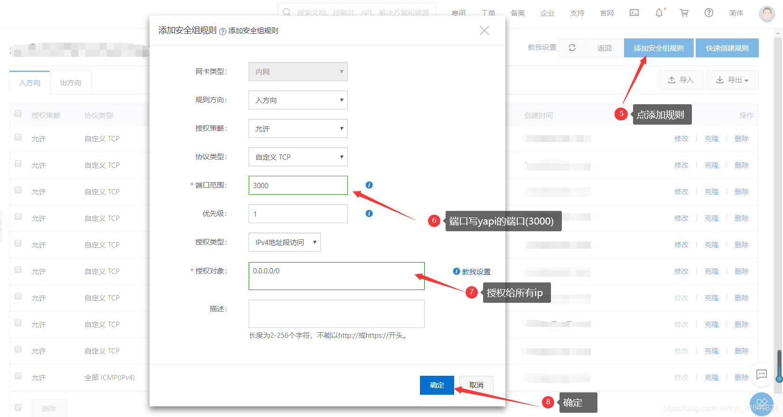Click the refresh icon button
Viewport: 783px width, 417px height.
pos(572,48)
